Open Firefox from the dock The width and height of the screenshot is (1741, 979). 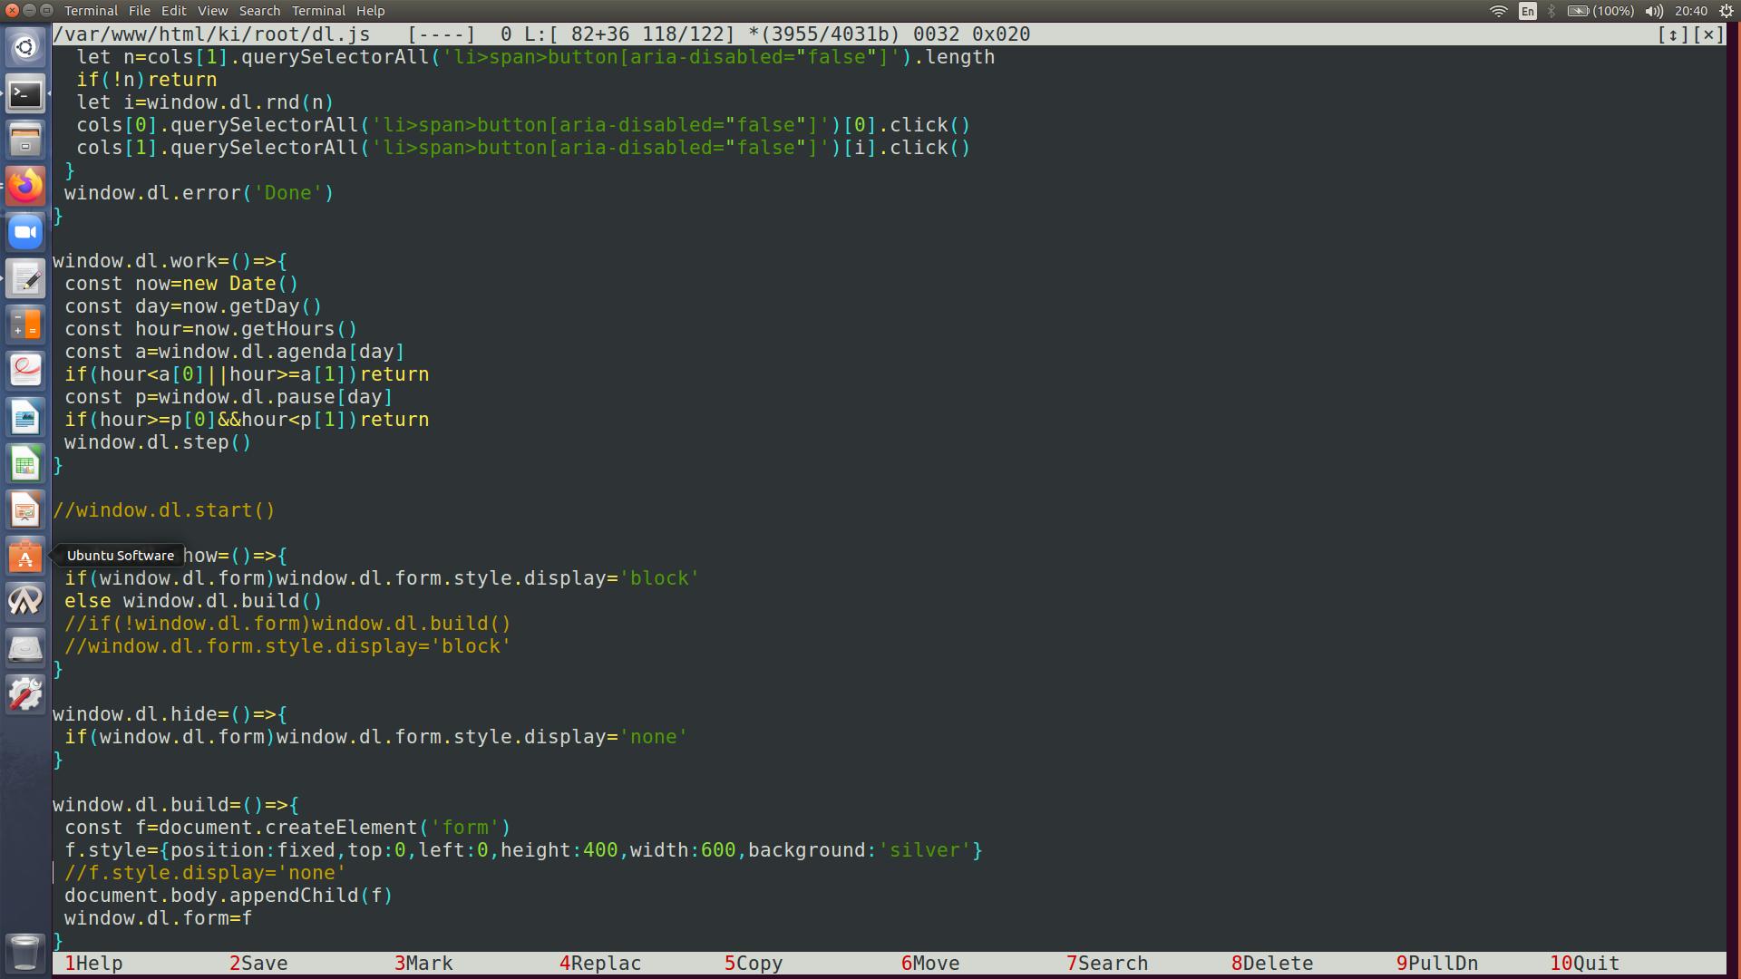click(25, 186)
